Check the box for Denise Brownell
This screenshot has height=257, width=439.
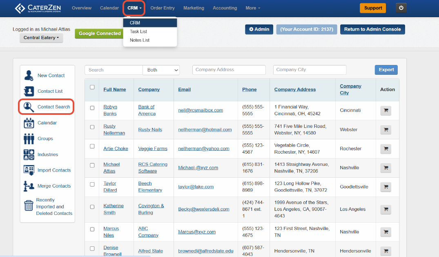tap(92, 248)
